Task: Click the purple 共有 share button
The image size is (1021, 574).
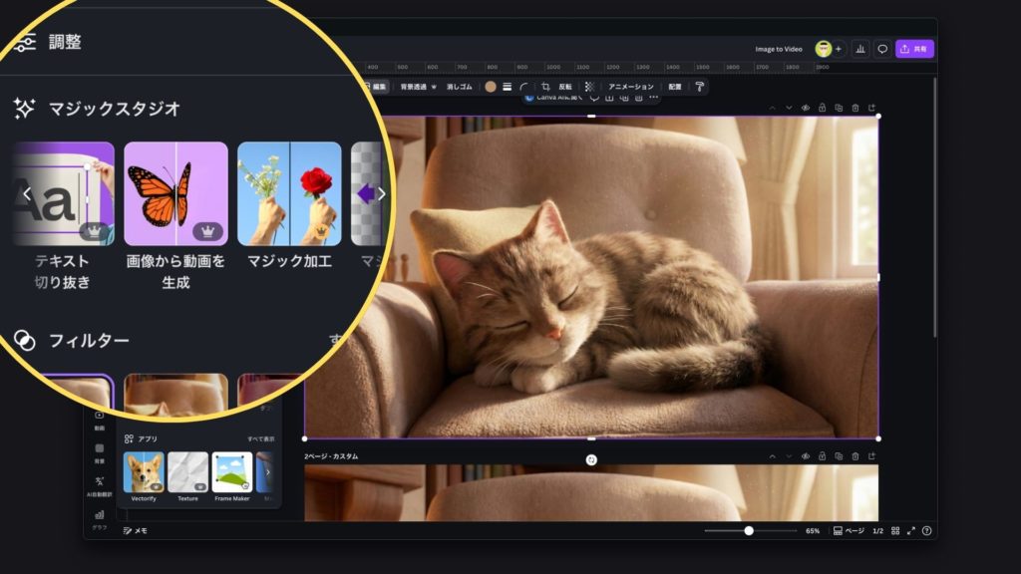Action: click(x=914, y=49)
